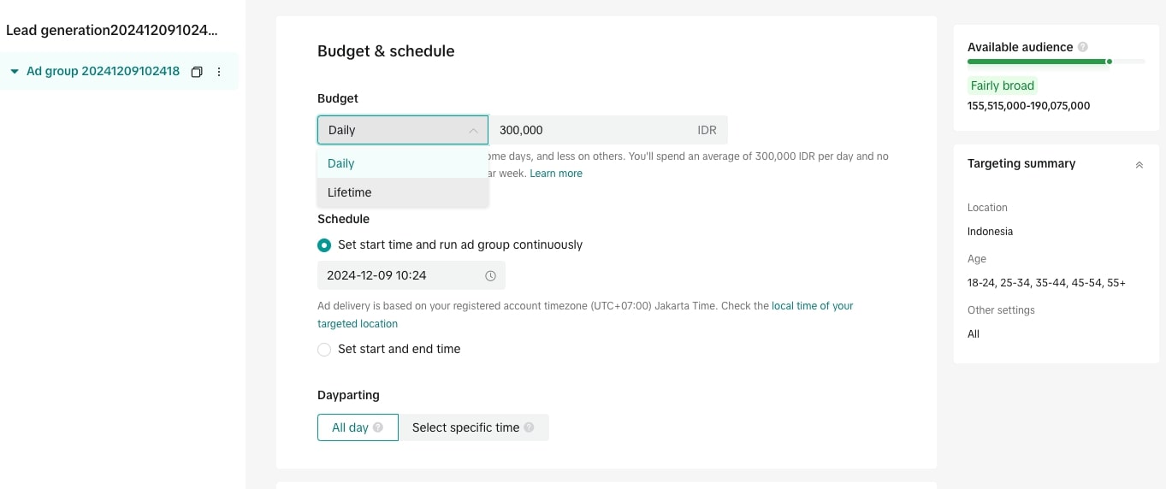The width and height of the screenshot is (1166, 489).
Task: Open ad group three-dot more options menu
Action: click(219, 72)
